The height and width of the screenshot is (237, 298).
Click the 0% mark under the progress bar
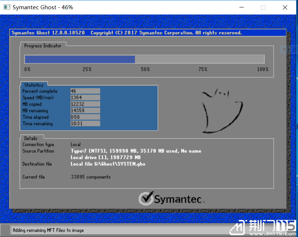[x=27, y=69]
